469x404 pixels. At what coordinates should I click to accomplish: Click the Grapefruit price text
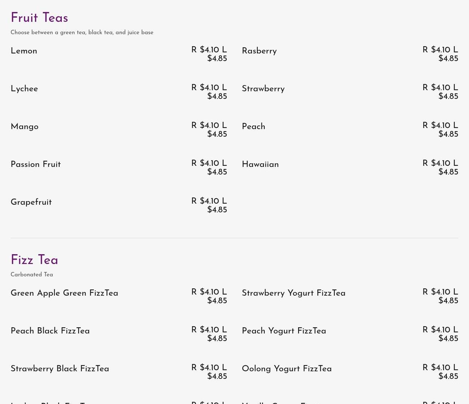coord(209,205)
